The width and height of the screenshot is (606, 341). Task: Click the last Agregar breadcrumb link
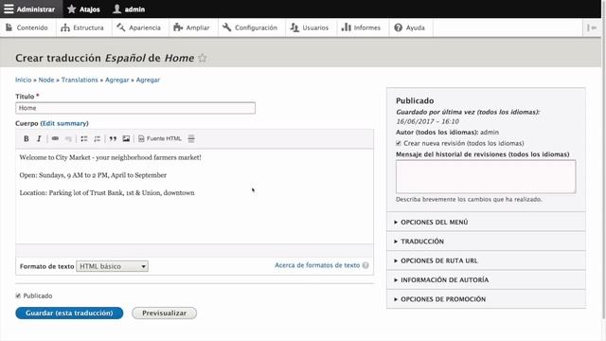pyautogui.click(x=148, y=80)
